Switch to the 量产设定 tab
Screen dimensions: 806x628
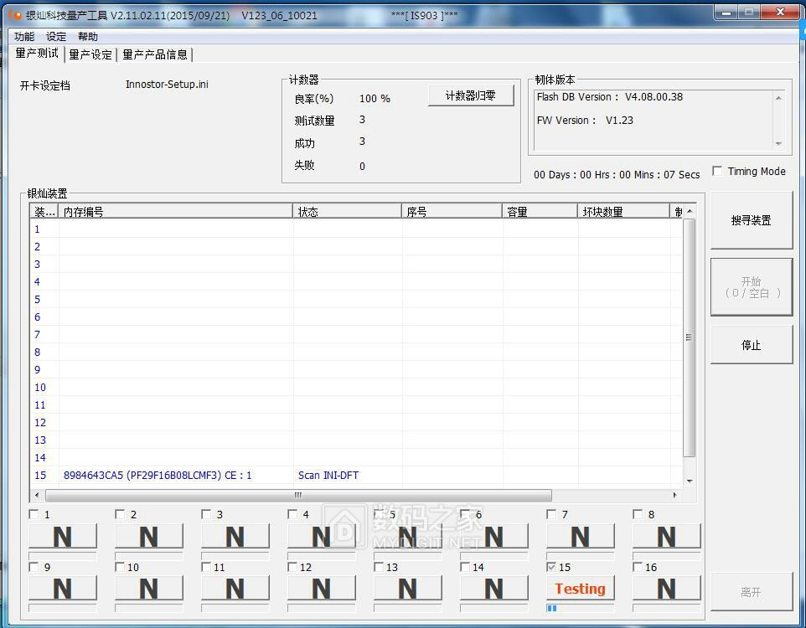coord(90,54)
